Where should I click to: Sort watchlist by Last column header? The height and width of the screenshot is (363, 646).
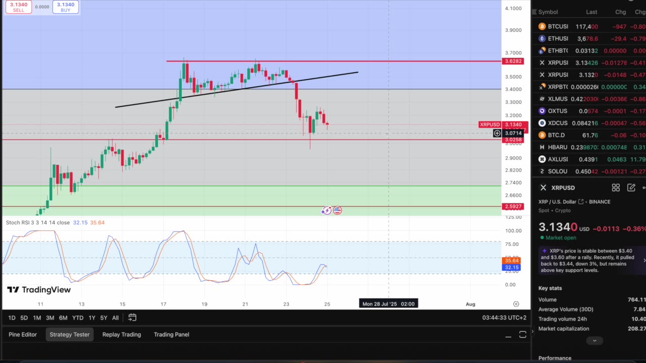591,12
